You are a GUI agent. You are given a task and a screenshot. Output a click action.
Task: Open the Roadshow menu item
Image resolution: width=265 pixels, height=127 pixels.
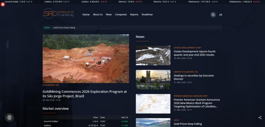147,15
